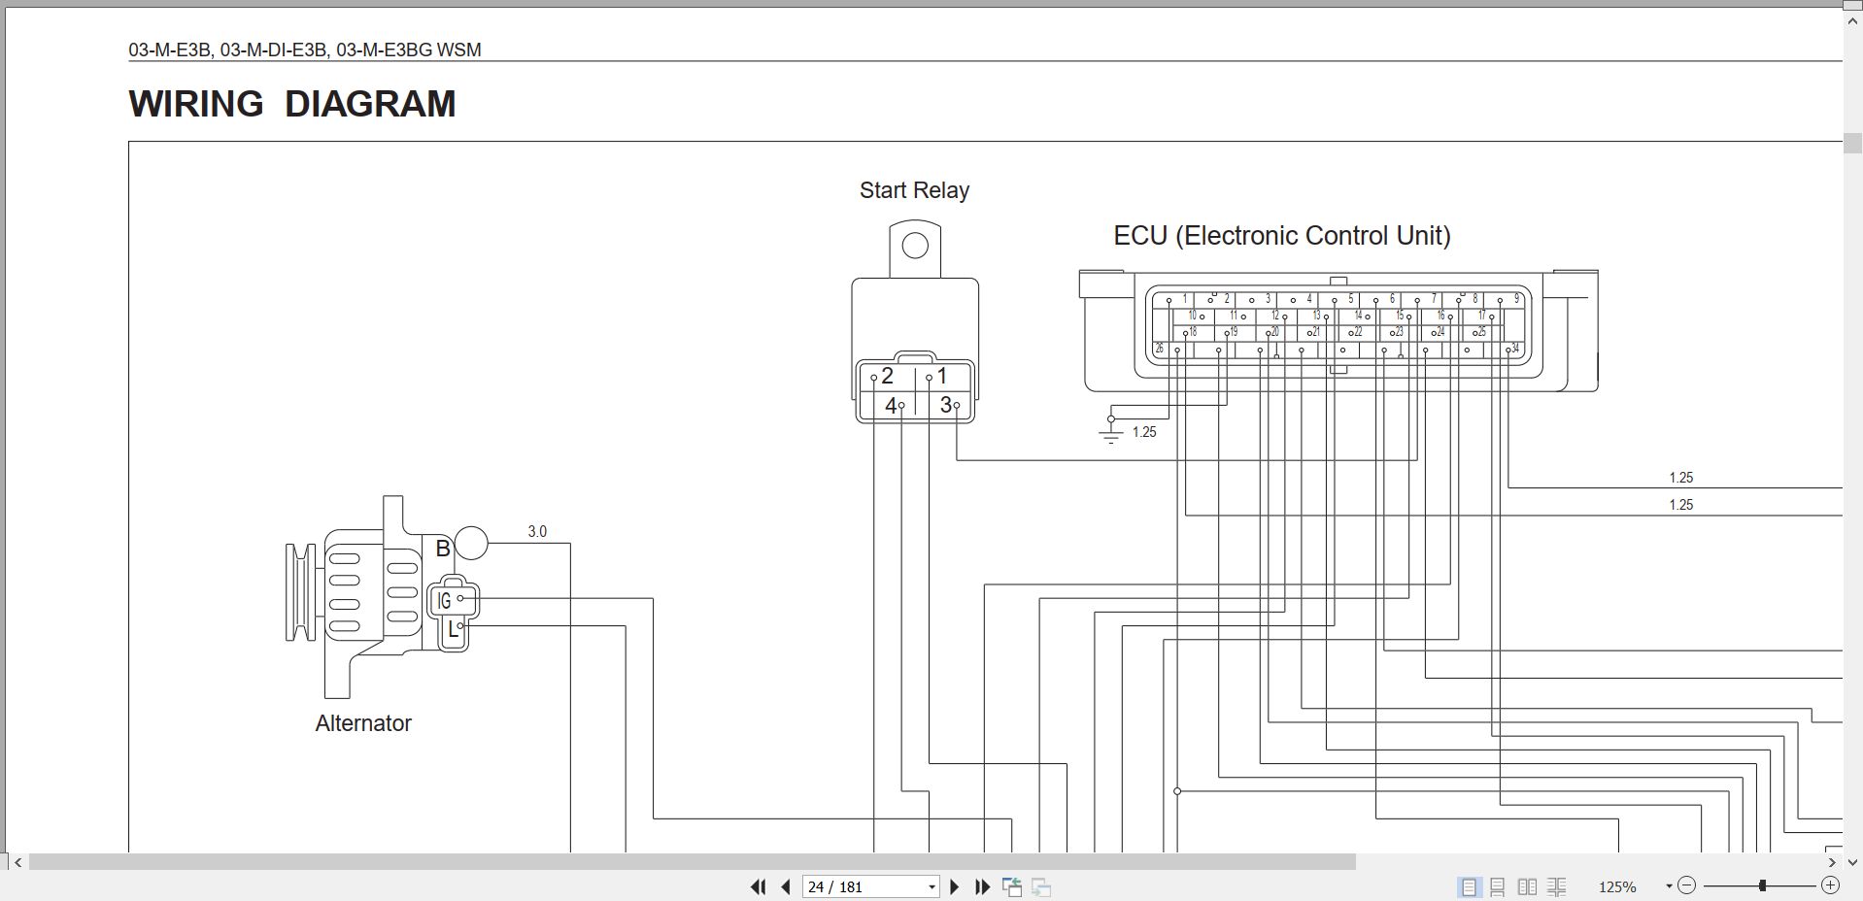Click the ground symbol under the ECU
This screenshot has height=901, width=1863.
pyautogui.click(x=1110, y=431)
